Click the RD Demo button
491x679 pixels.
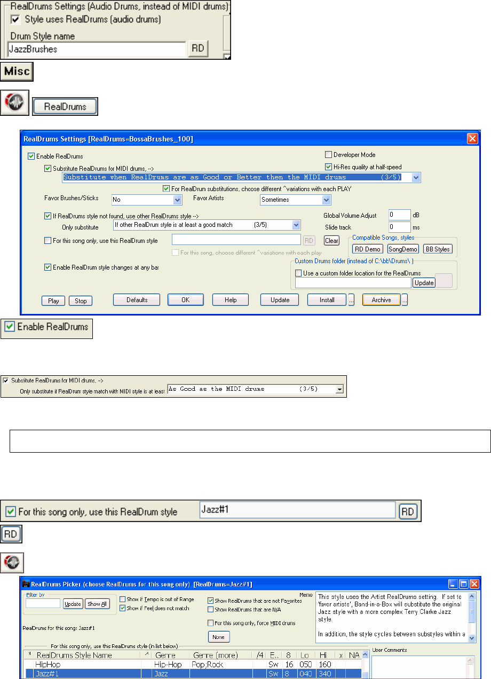point(368,249)
